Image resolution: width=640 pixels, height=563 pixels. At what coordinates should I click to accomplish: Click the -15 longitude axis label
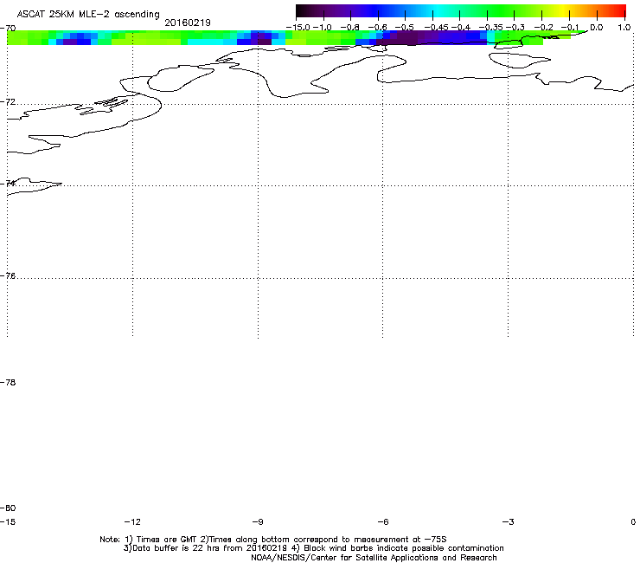pyautogui.click(x=8, y=521)
